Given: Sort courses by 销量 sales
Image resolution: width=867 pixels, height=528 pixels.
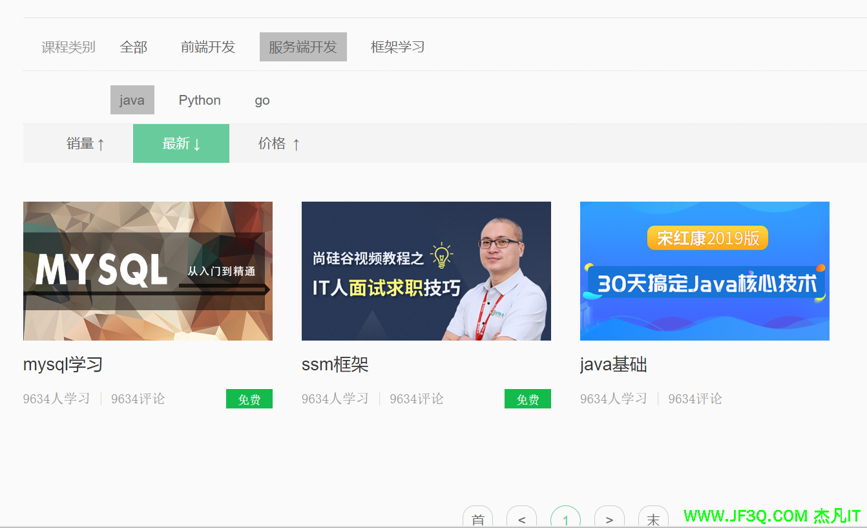Looking at the screenshot, I should 85,143.
